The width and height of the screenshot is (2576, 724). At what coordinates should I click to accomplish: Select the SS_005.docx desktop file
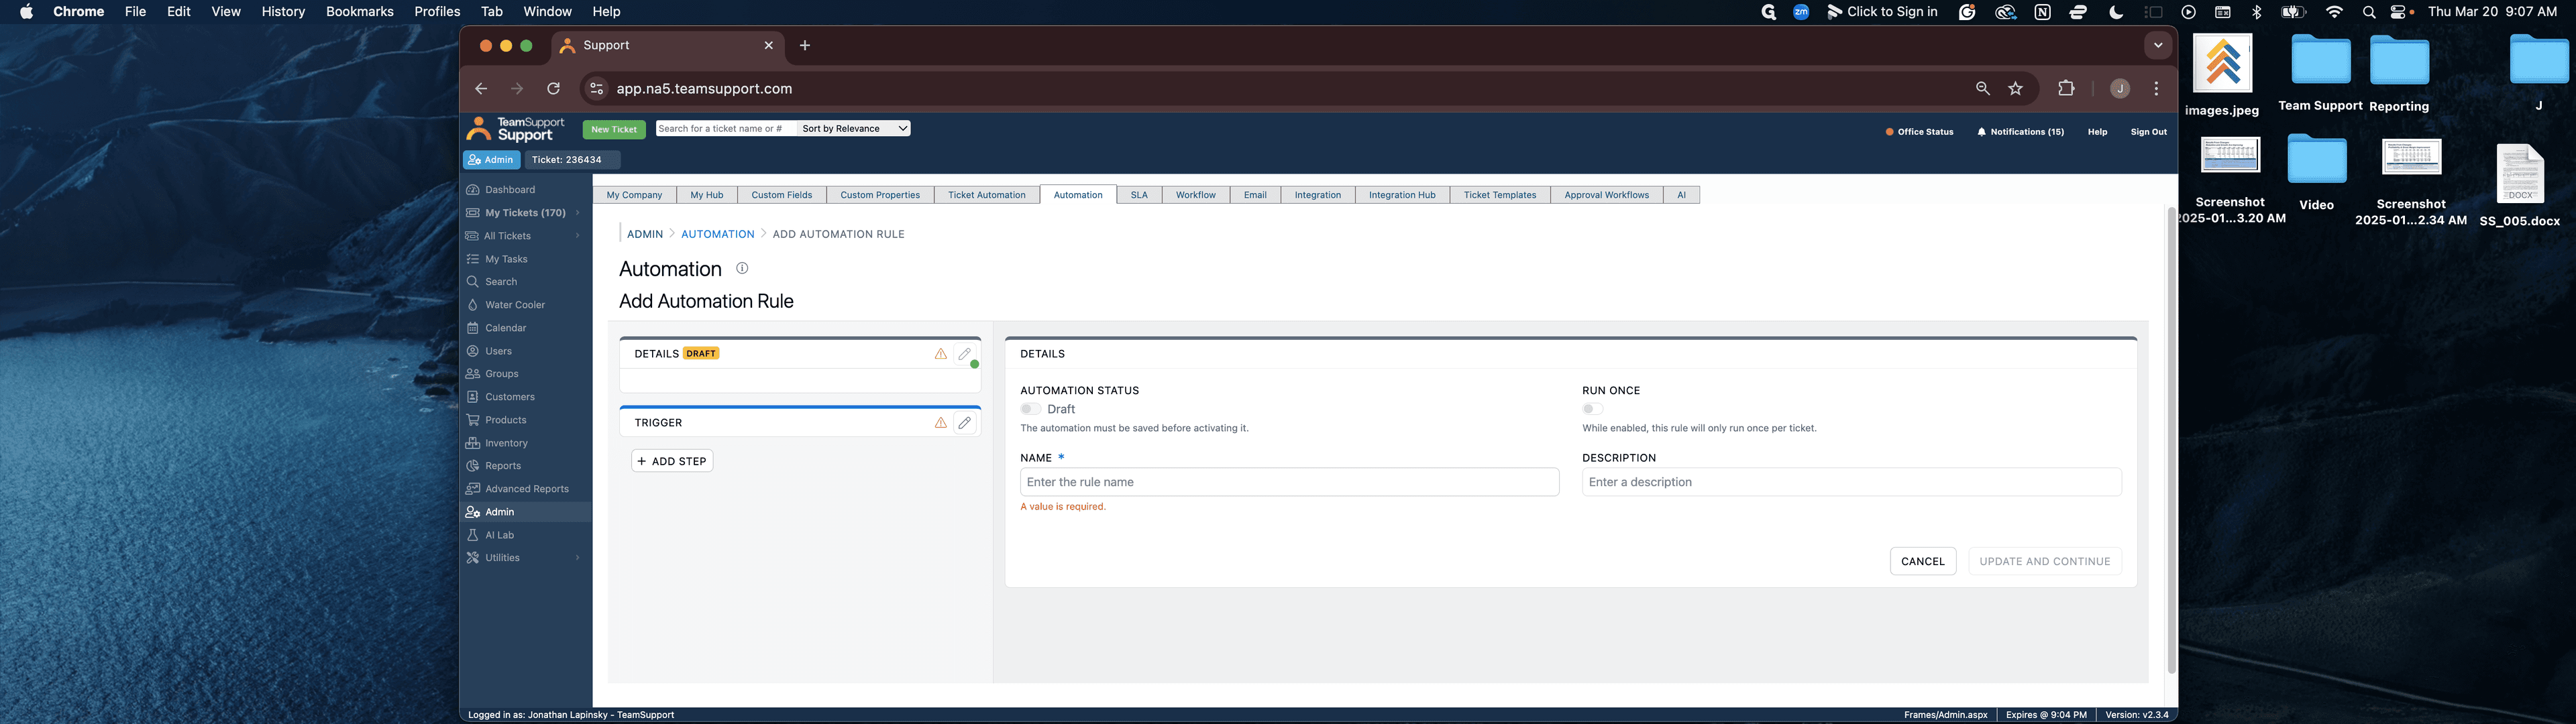click(2519, 186)
